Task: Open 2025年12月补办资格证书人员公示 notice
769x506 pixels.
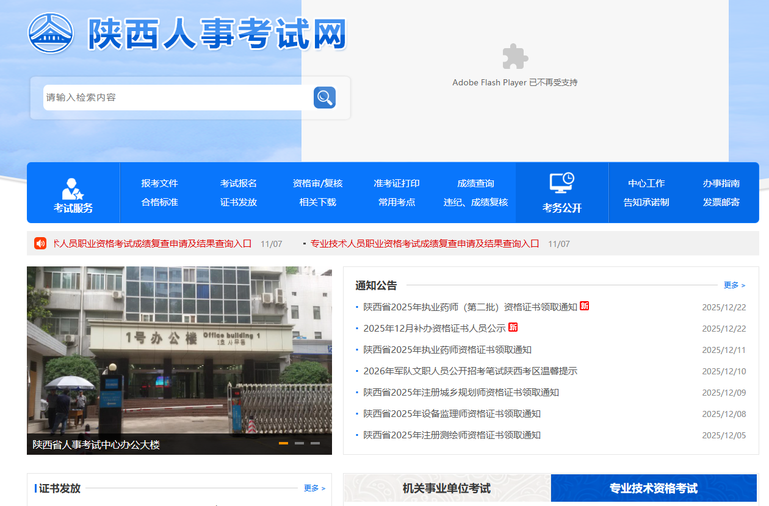Action: [434, 329]
